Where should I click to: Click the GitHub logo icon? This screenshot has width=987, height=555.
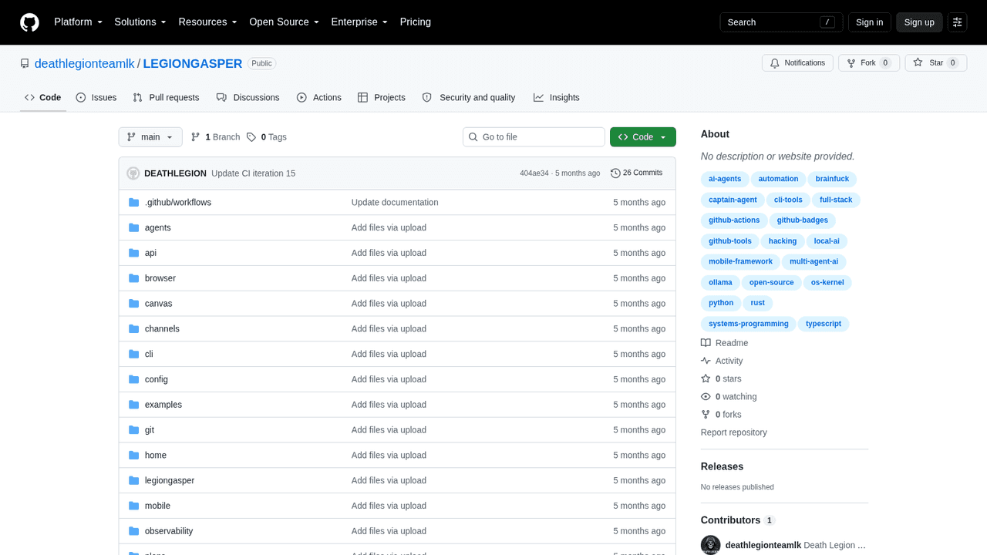pyautogui.click(x=29, y=22)
